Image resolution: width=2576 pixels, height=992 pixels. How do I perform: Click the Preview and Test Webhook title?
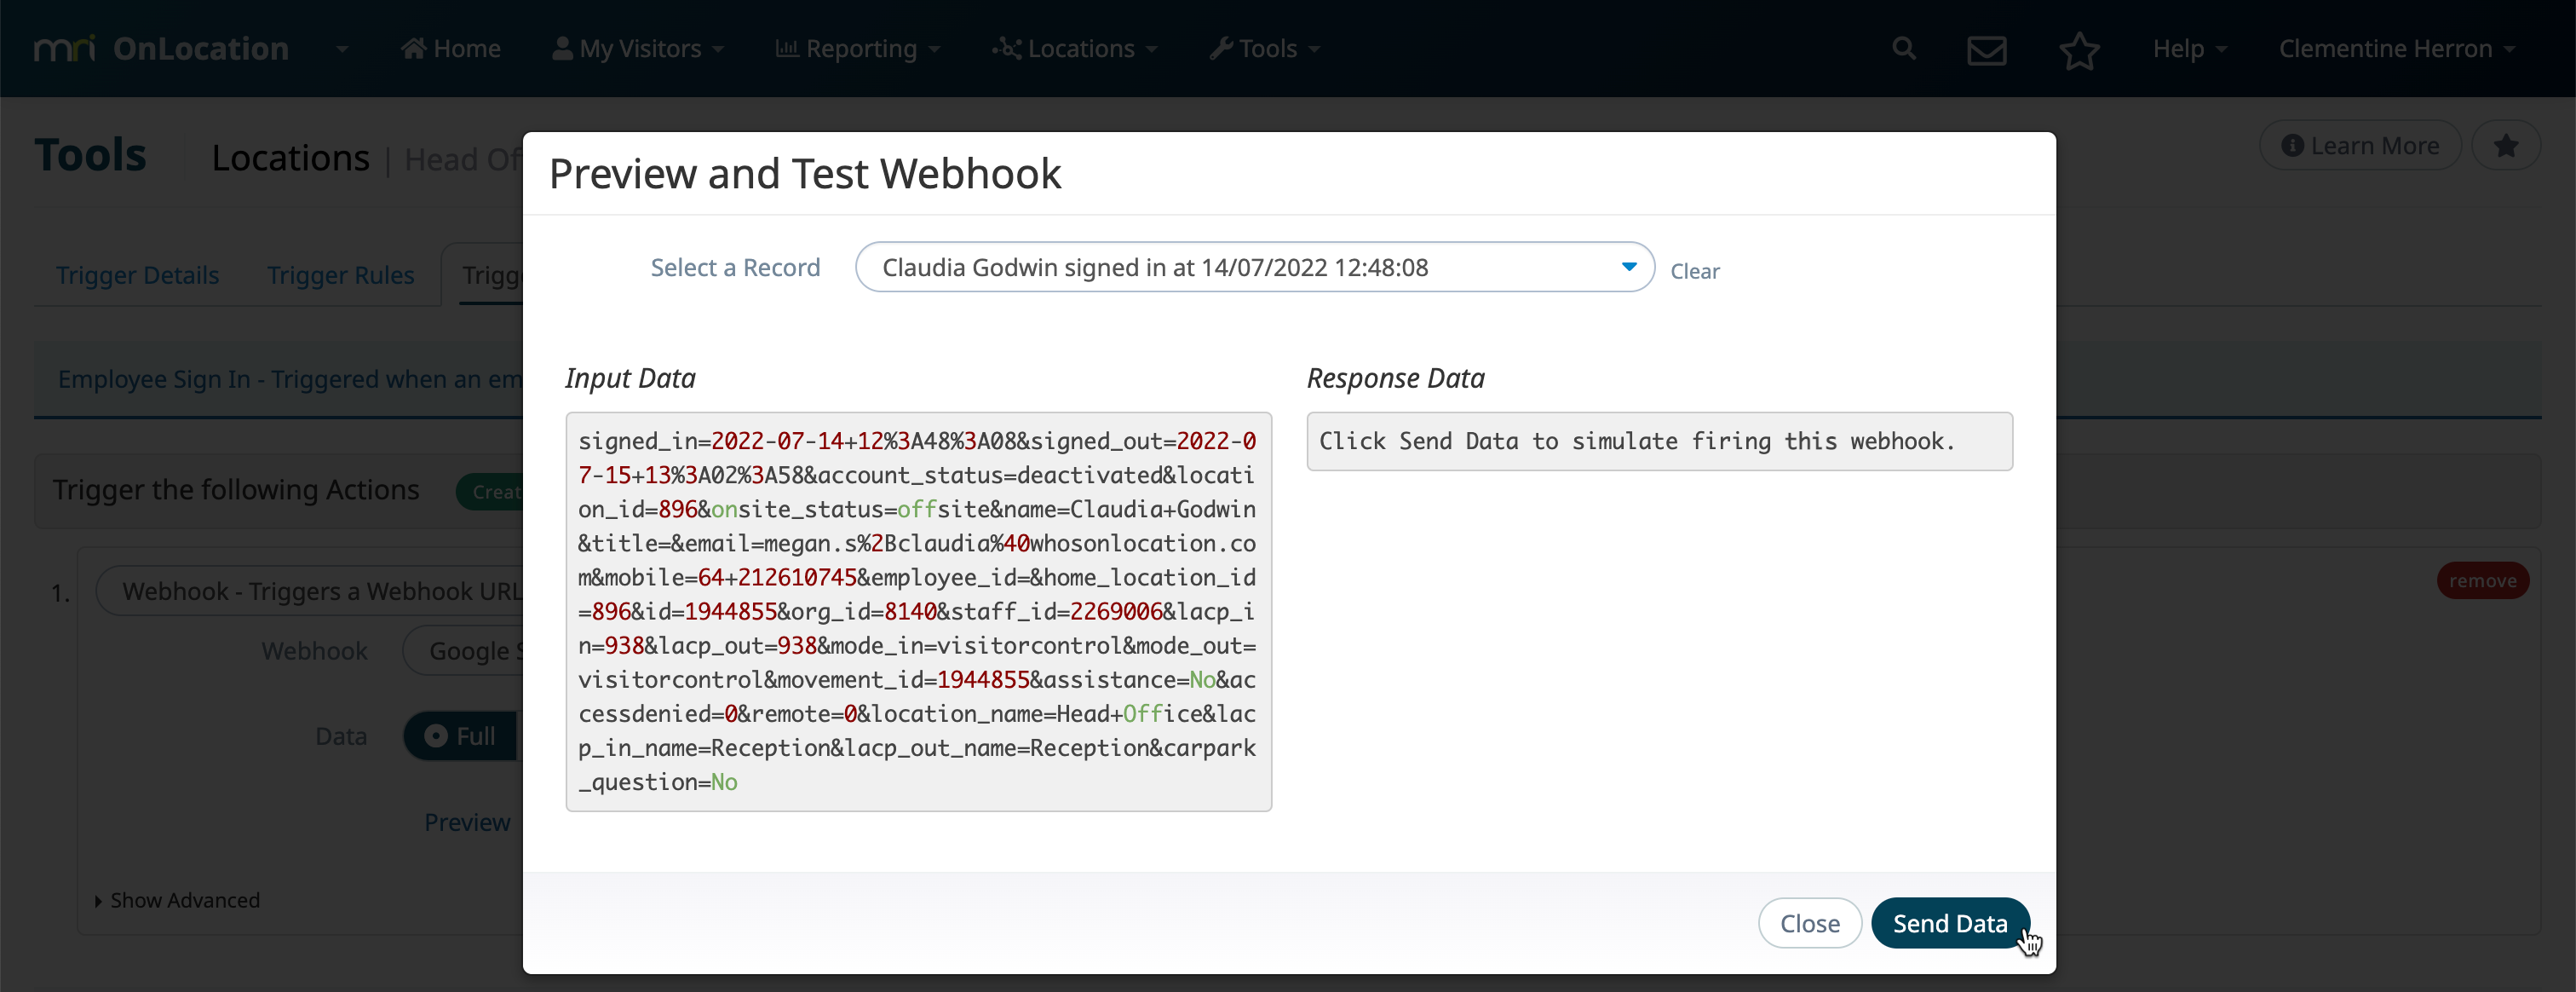point(804,173)
